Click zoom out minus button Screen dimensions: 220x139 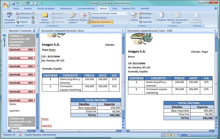[x=190, y=135]
